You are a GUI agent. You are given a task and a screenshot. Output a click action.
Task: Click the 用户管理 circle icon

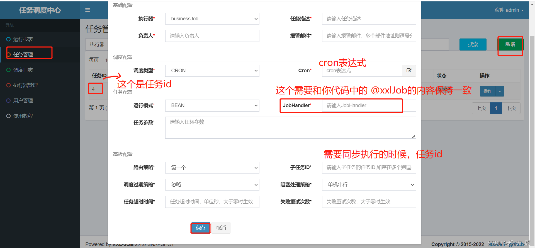(x=8, y=101)
